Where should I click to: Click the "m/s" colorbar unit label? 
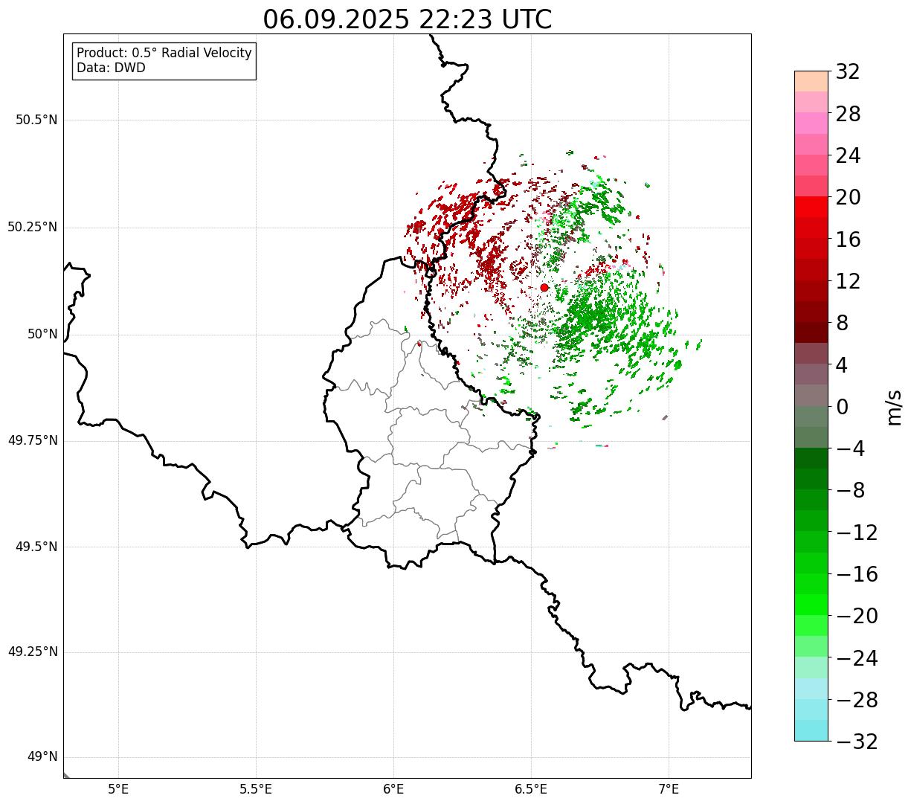click(895, 407)
